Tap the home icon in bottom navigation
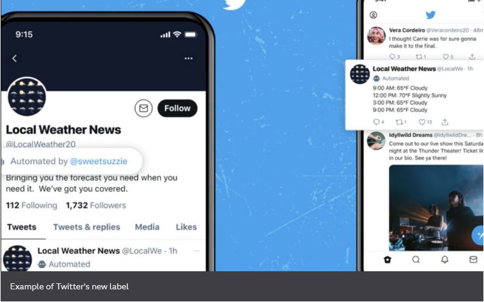The width and height of the screenshot is (484, 302). [387, 259]
